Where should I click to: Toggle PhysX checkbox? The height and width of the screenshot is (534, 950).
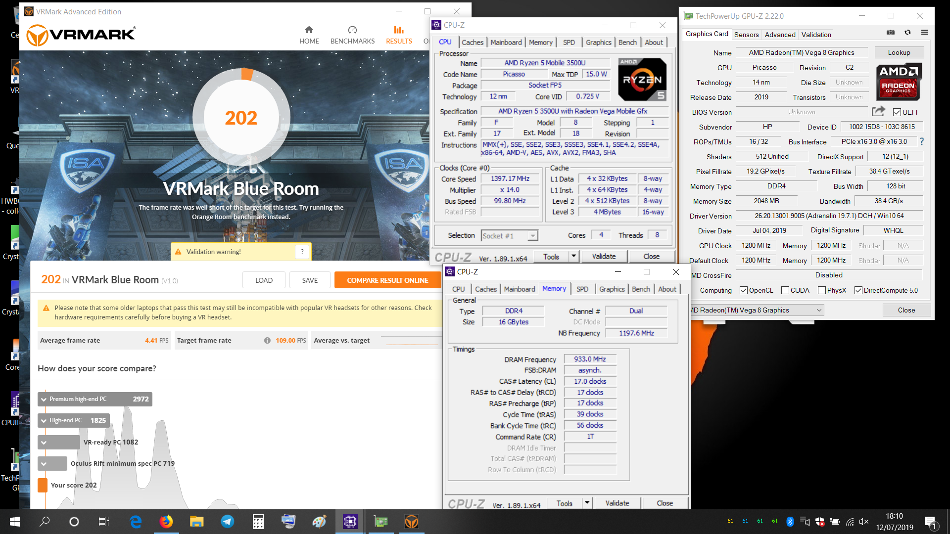point(822,290)
